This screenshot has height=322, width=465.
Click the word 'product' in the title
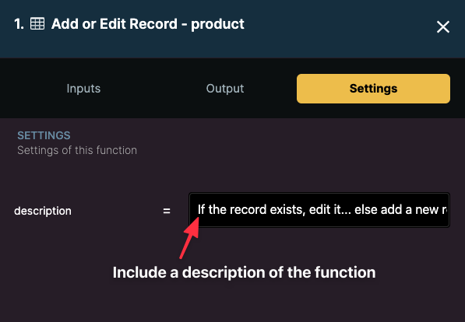(217, 25)
